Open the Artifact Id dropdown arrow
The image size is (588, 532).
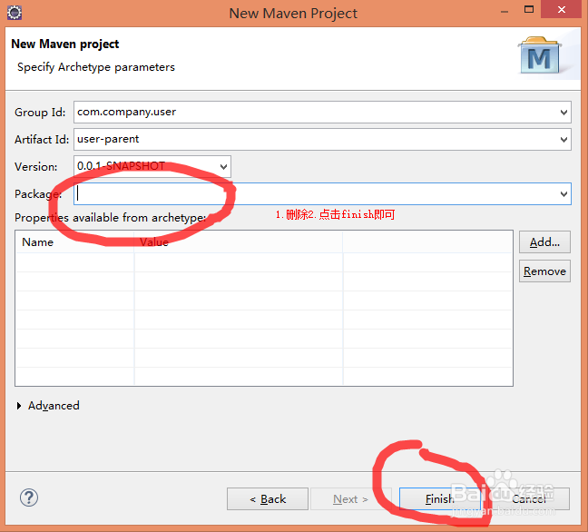tap(563, 140)
